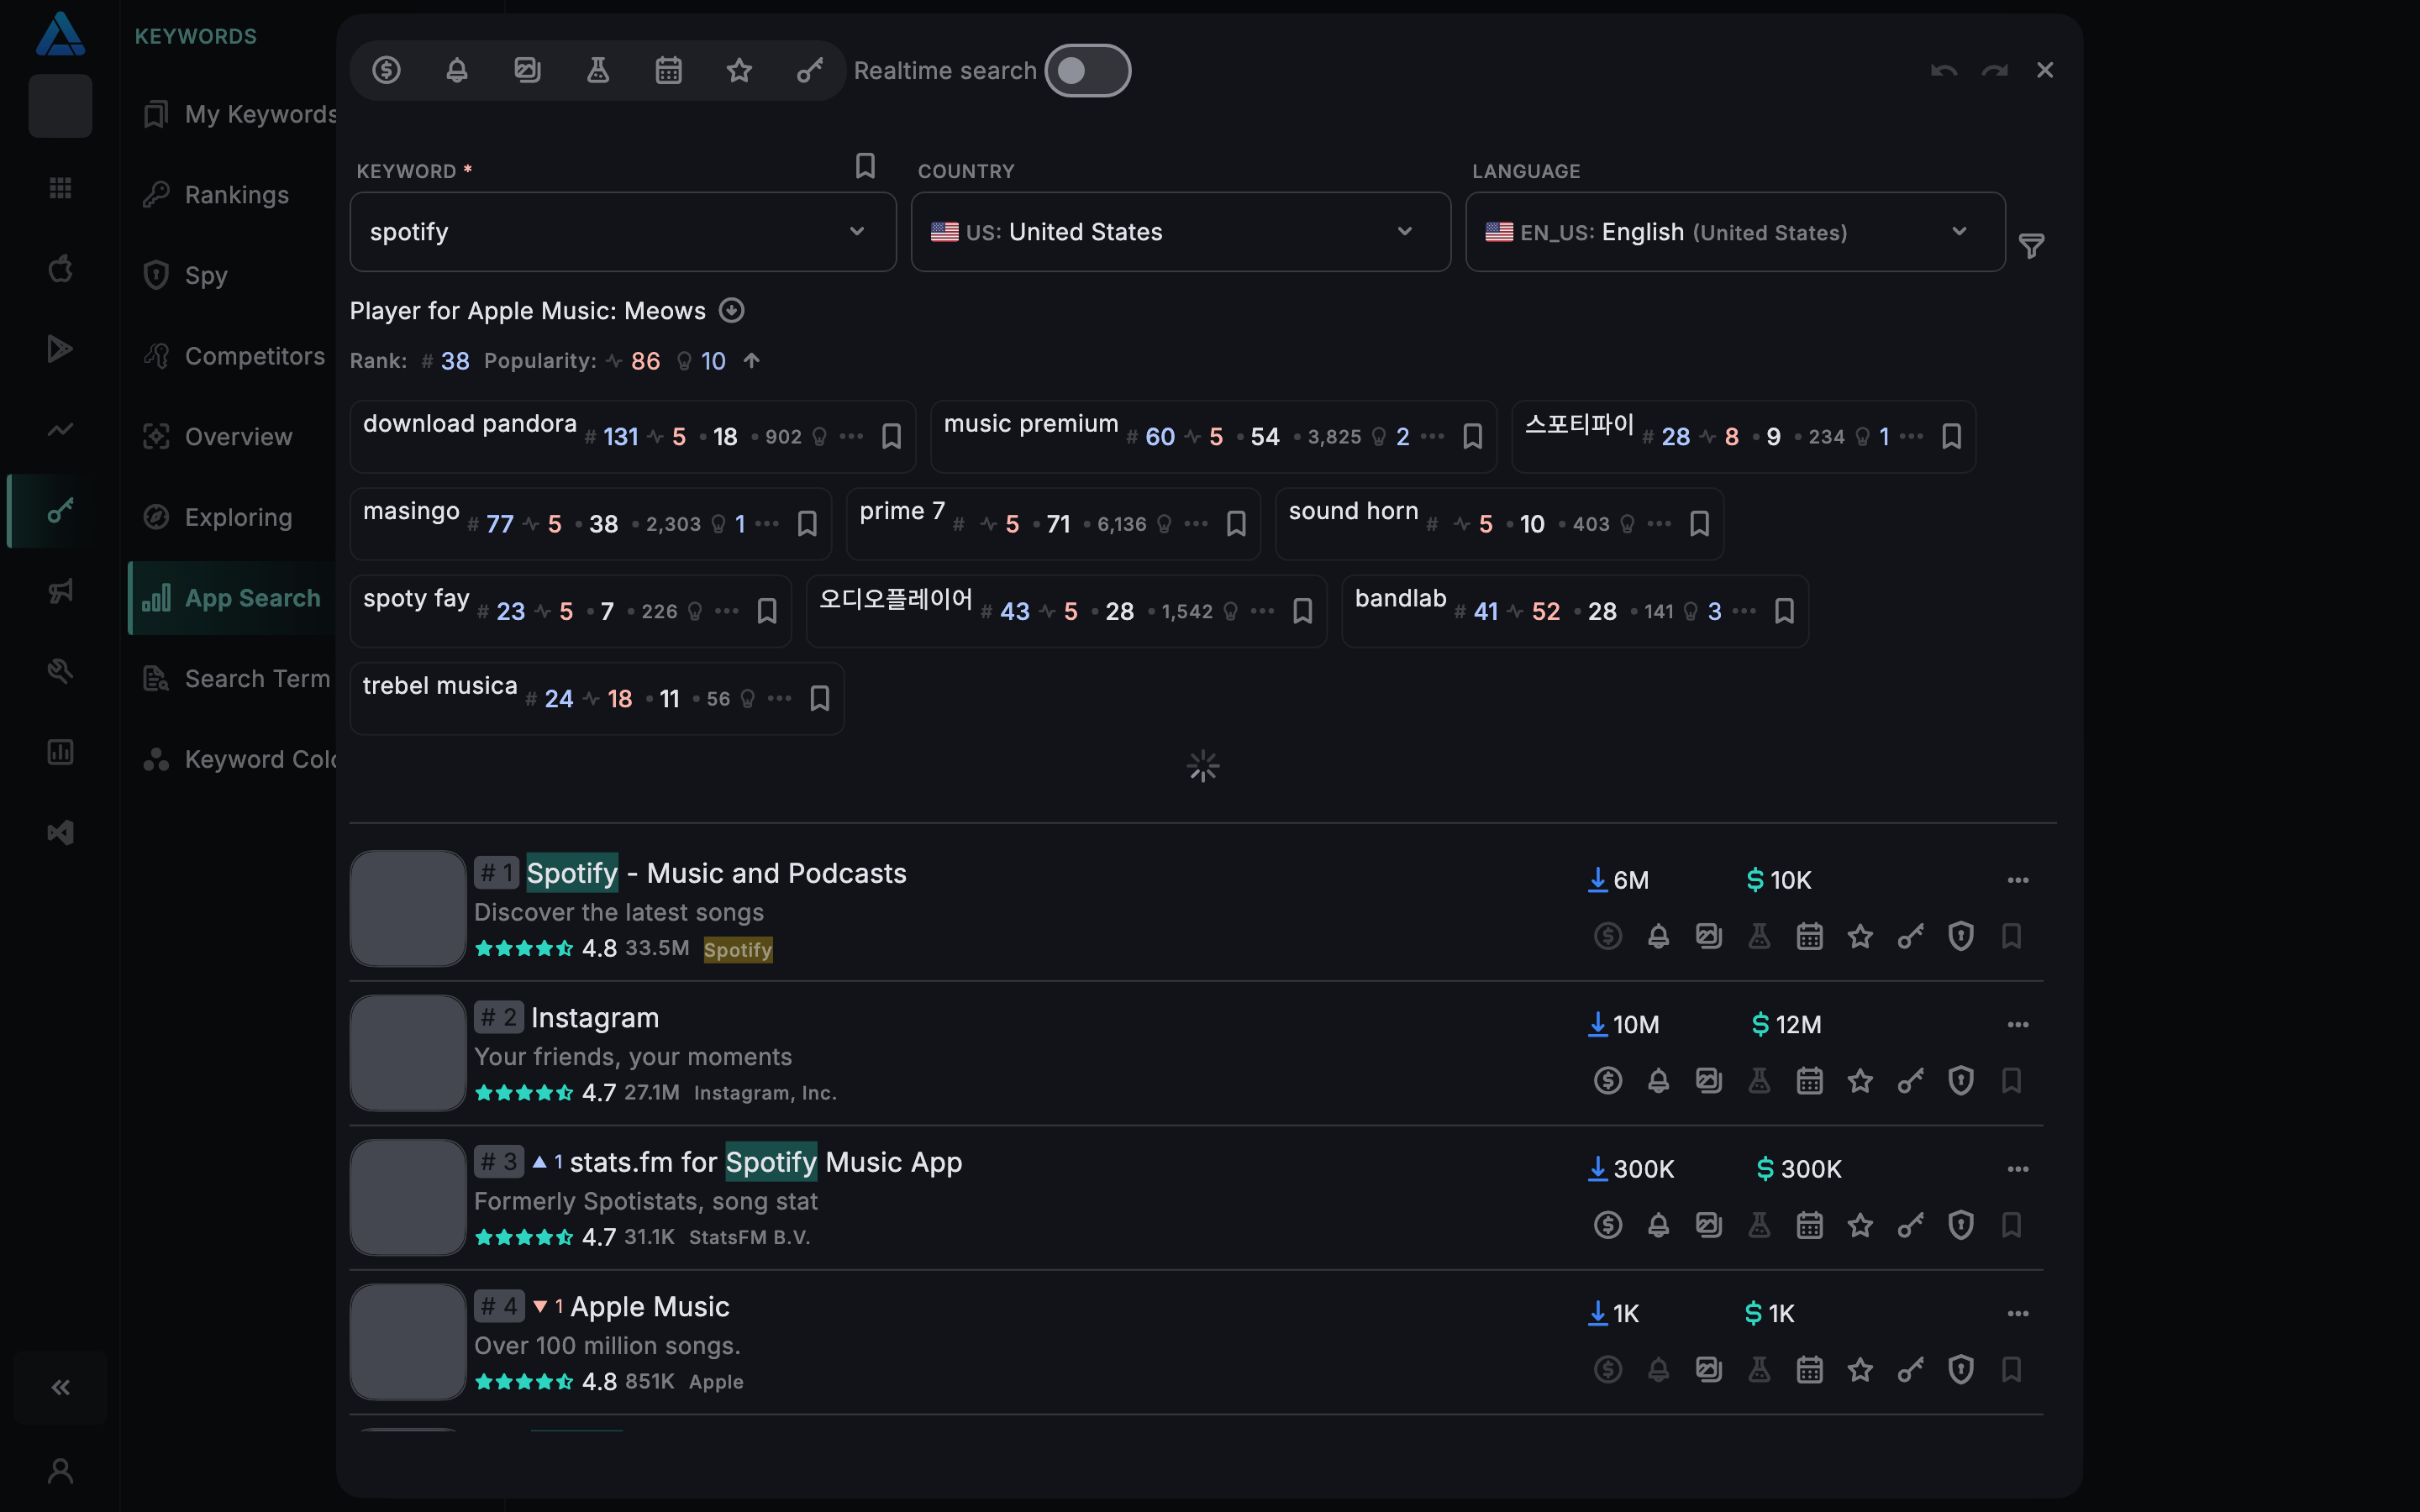This screenshot has height=1512, width=2420.
Task: Click the bell alerts icon in top toolbar
Action: coord(457,70)
